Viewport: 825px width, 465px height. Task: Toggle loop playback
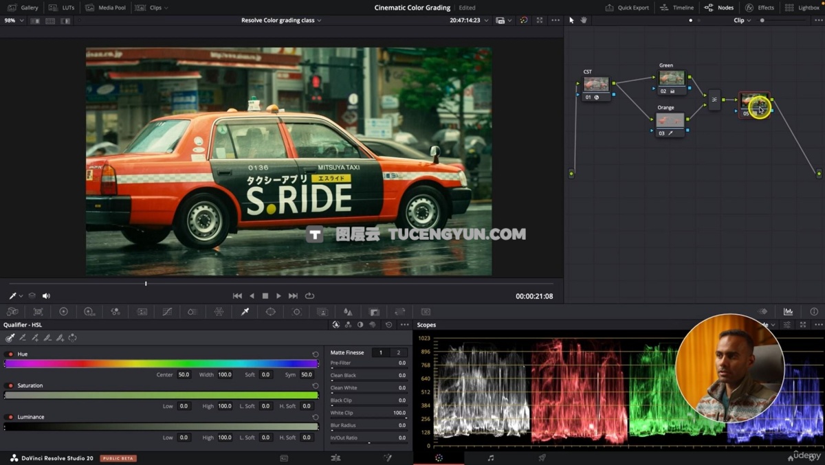tap(309, 296)
